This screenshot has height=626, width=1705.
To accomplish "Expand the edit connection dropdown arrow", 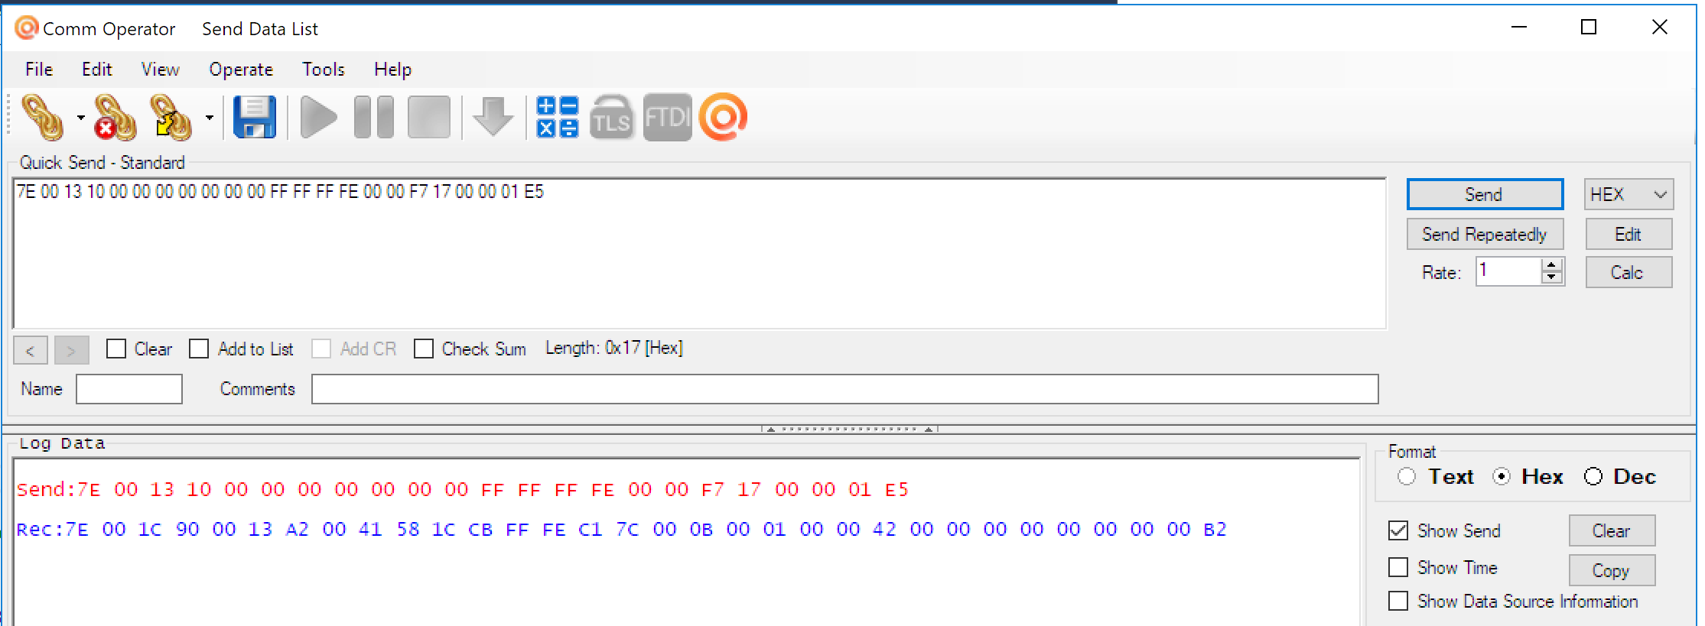I will [x=209, y=118].
